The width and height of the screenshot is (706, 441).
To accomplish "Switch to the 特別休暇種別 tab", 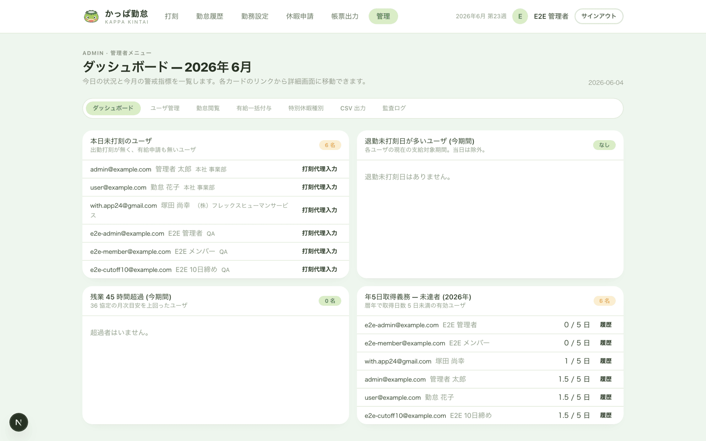I will (306, 108).
